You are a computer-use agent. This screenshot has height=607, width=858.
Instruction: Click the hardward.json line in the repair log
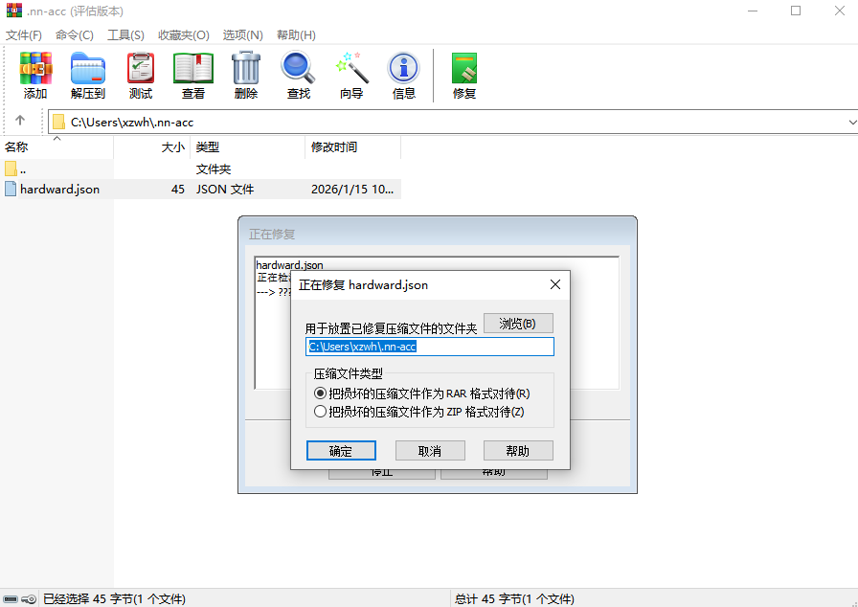(289, 264)
